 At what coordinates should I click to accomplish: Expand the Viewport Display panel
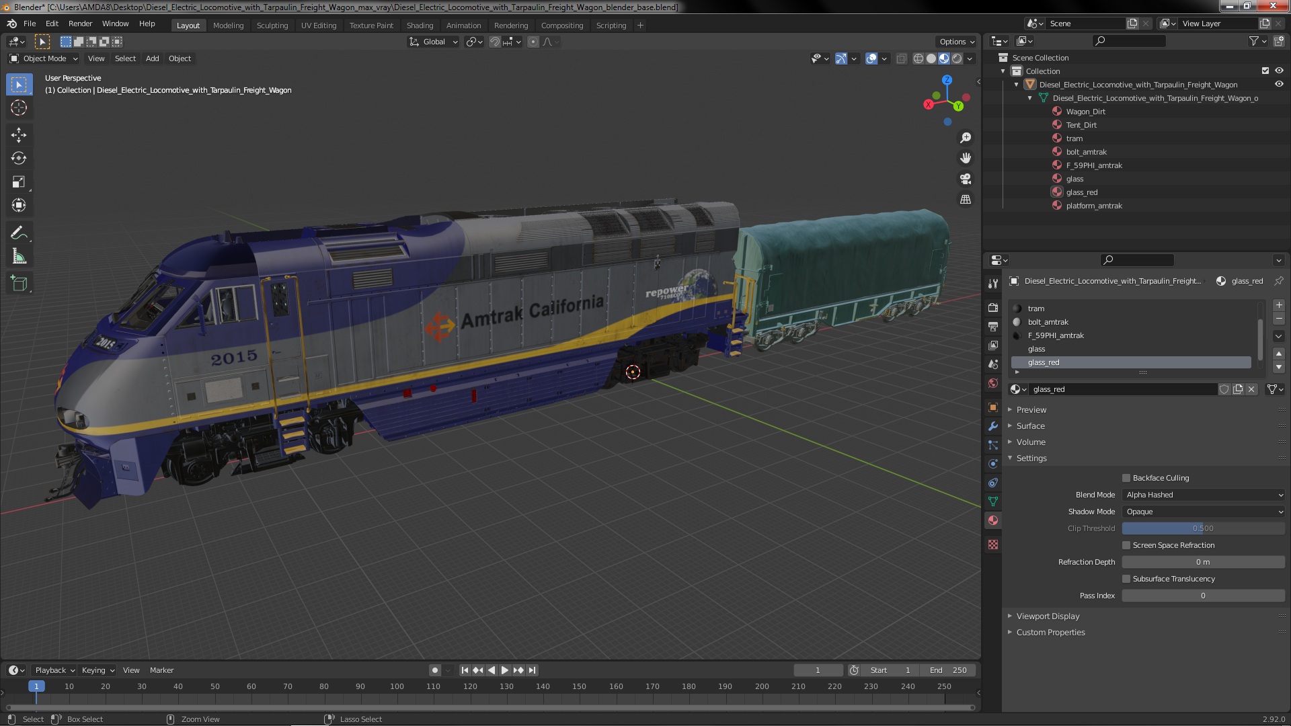pos(1048,616)
